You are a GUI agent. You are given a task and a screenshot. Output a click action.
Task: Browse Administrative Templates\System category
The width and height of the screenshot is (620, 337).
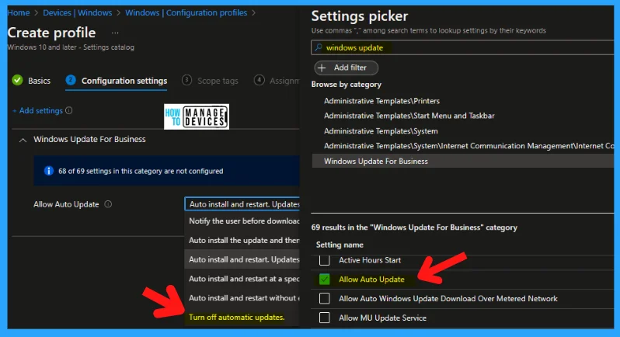click(x=381, y=130)
